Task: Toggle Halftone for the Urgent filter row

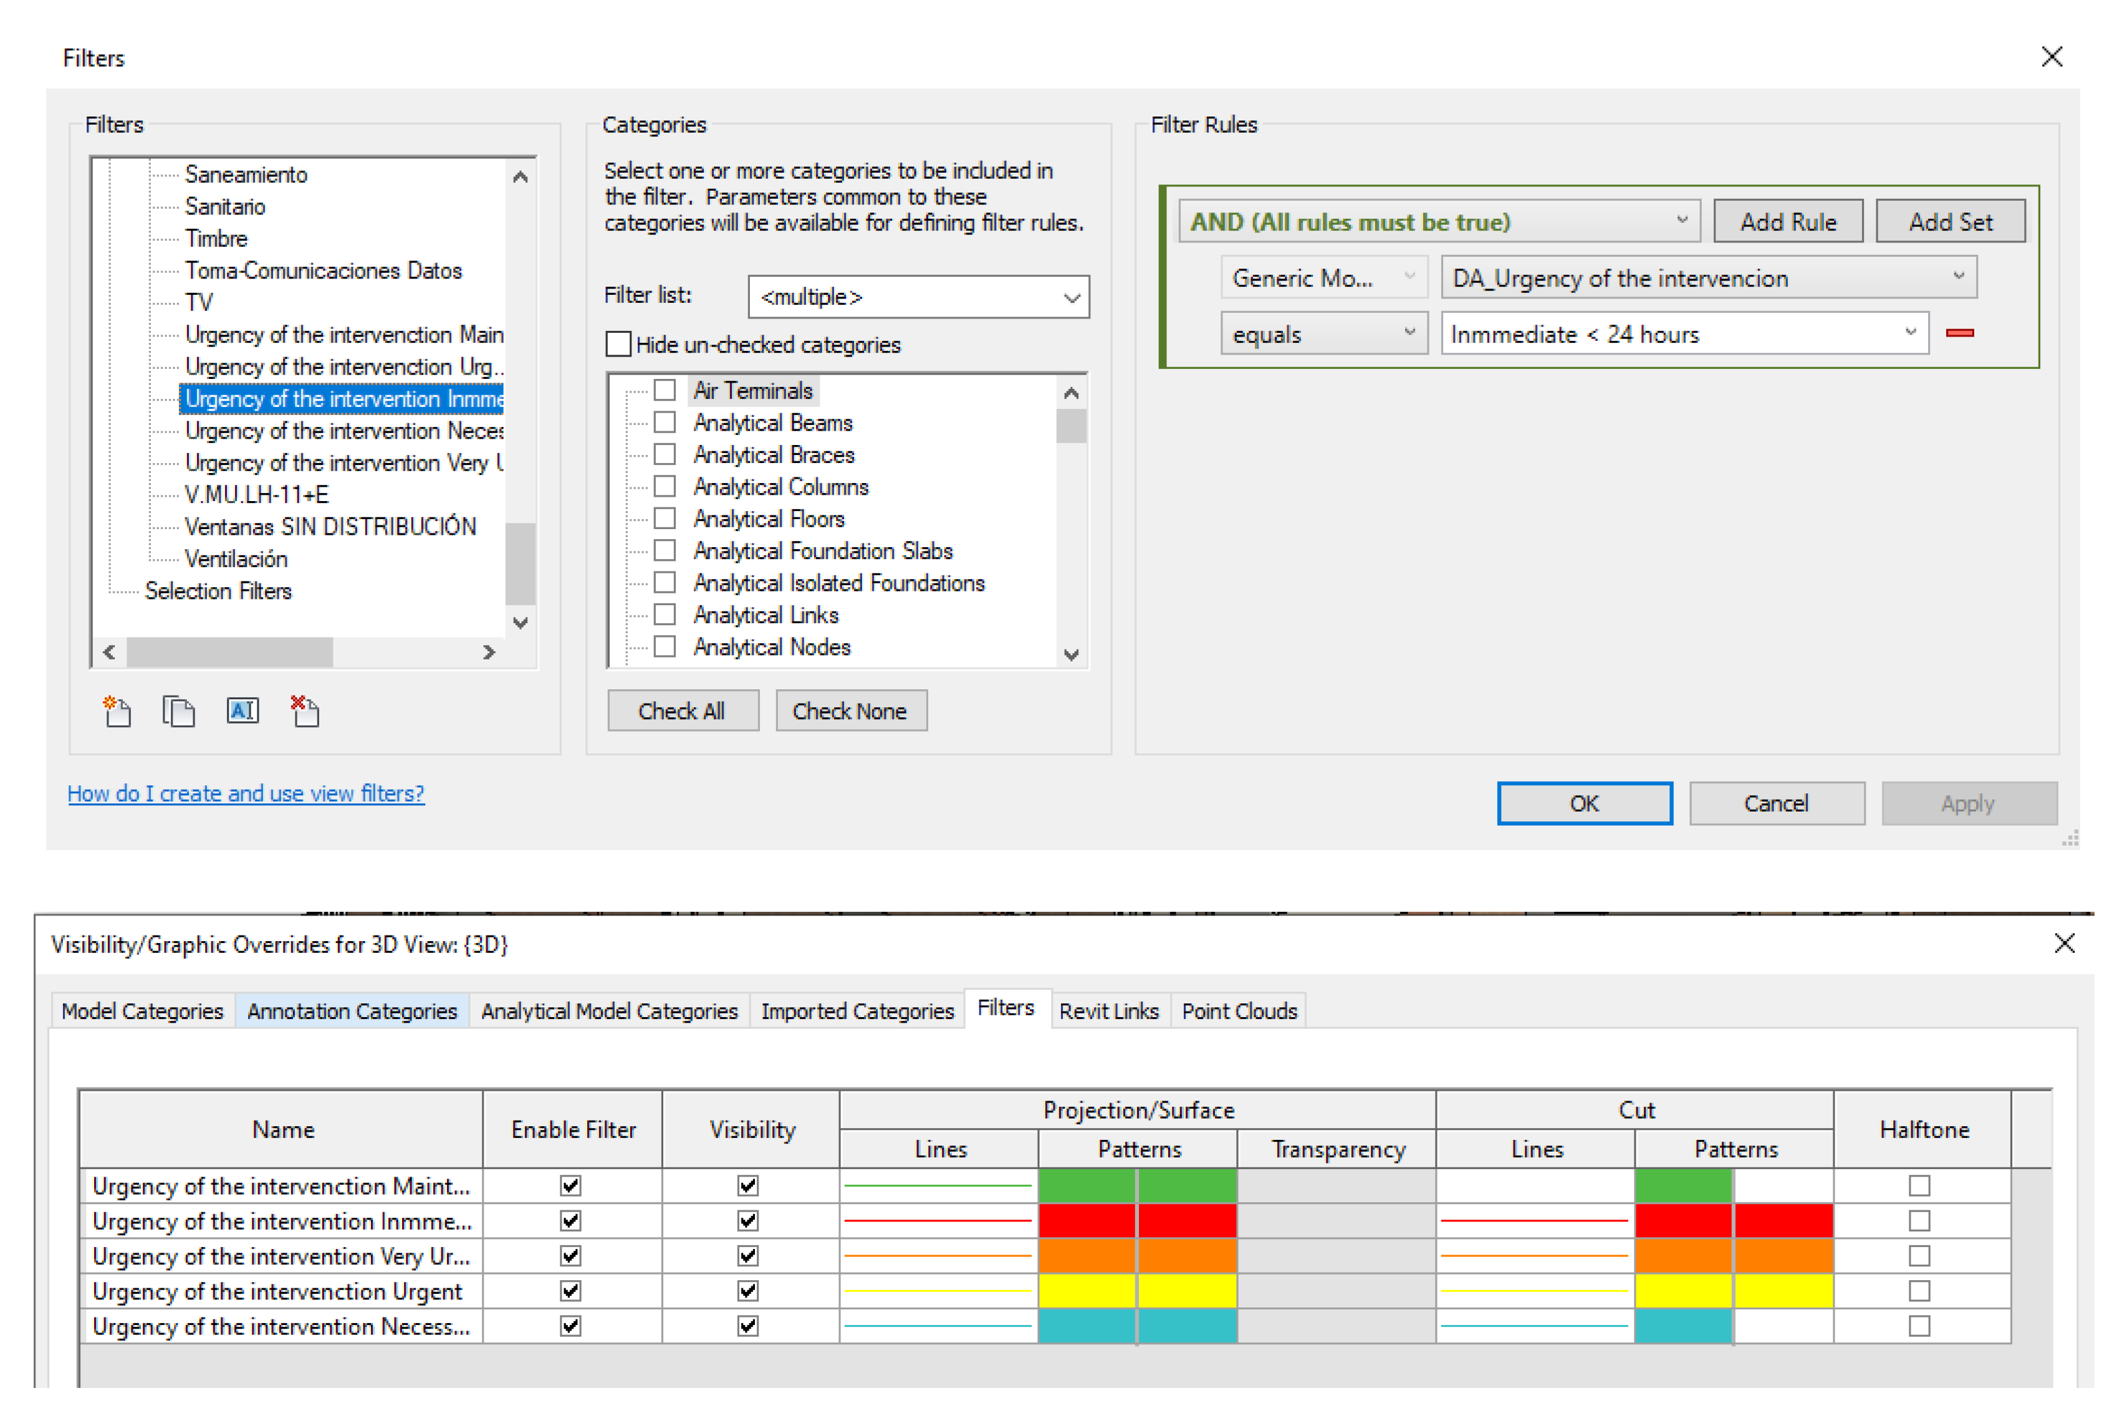Action: pos(1919,1291)
